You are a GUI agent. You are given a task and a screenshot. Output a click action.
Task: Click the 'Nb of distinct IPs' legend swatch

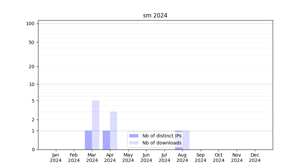tap(134, 136)
